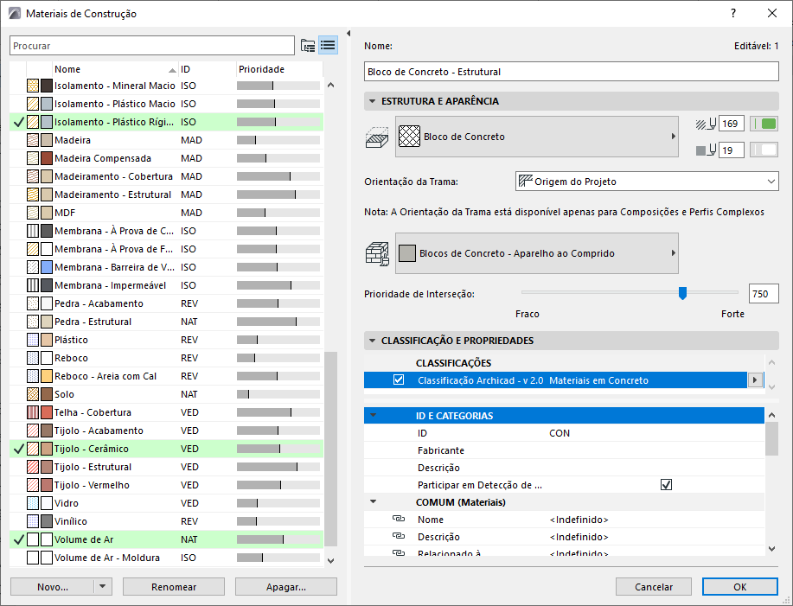Click priority value field 750
The image size is (793, 606).
(x=763, y=294)
